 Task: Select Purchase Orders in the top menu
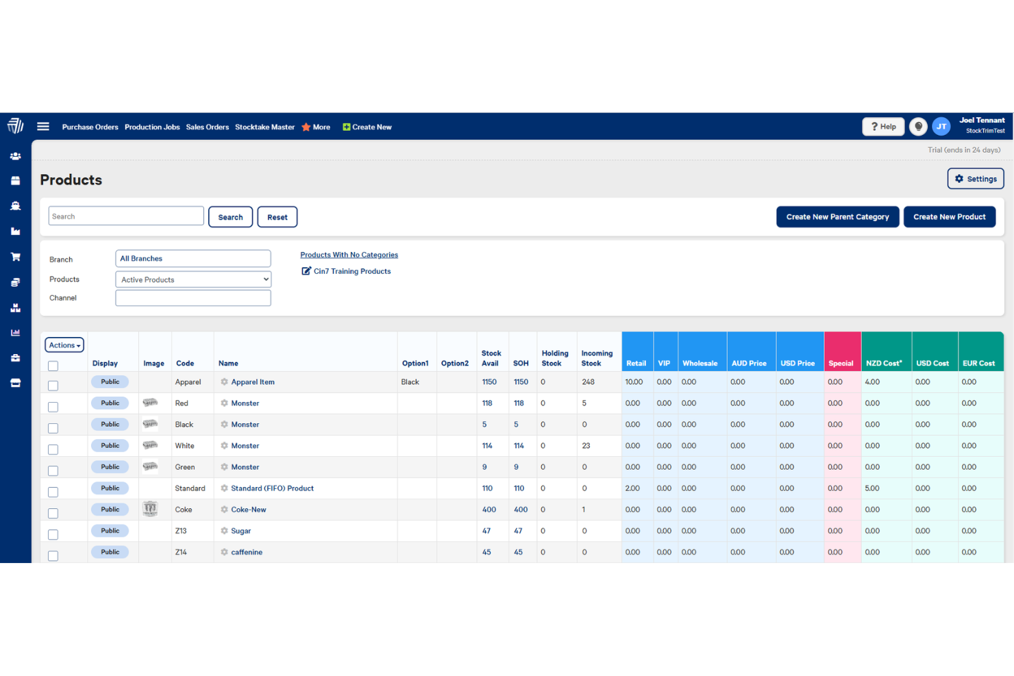coord(90,127)
